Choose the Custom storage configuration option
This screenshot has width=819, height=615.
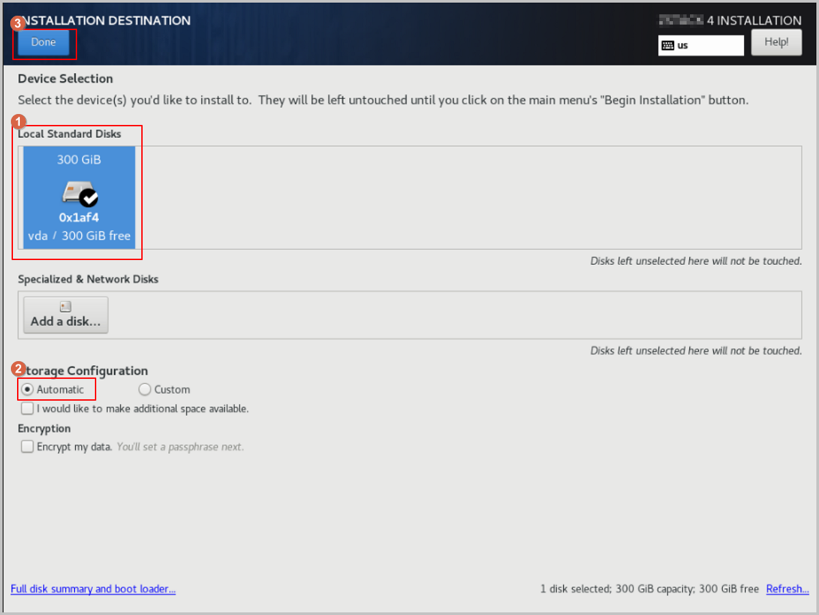point(145,390)
